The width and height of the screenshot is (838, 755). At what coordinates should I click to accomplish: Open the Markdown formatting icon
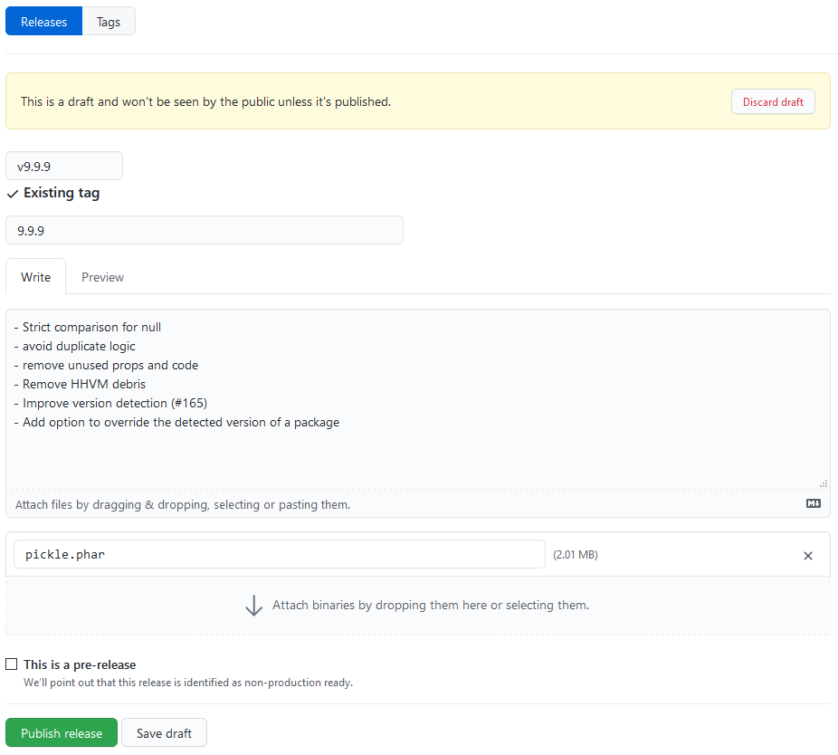(813, 503)
